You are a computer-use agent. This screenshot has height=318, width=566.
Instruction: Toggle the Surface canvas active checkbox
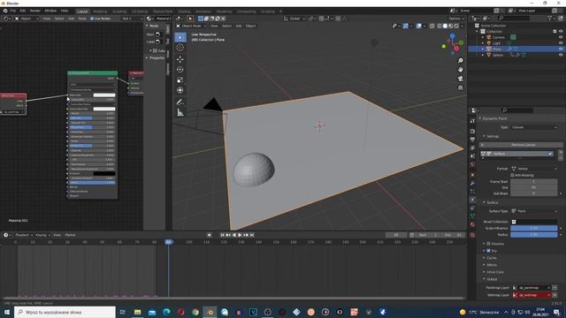tap(550, 154)
